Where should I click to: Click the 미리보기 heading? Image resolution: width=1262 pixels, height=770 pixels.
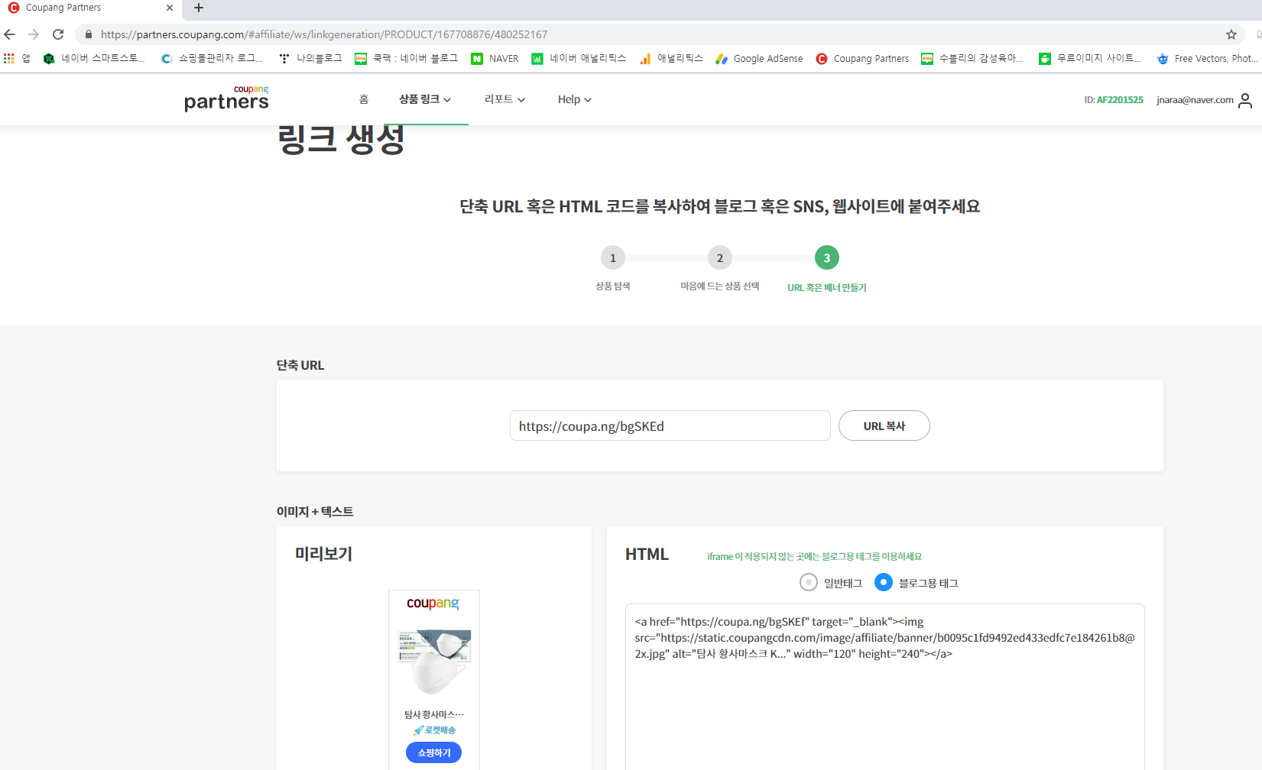[x=324, y=554]
